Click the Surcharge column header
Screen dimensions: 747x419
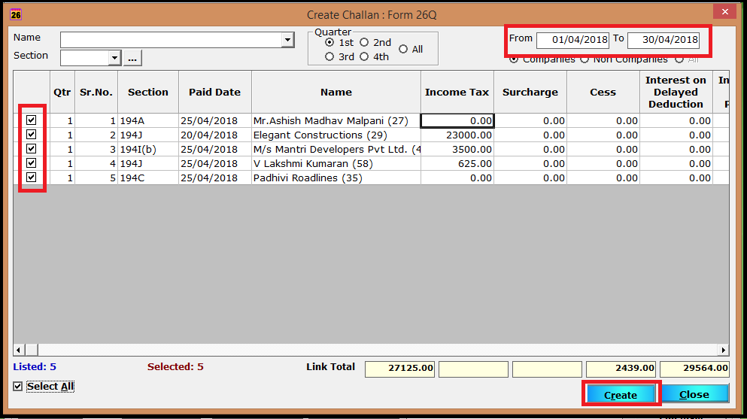pos(530,92)
